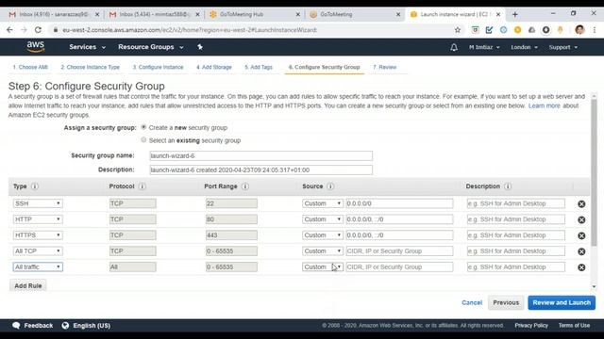Open Chrome three-dot menu

click(595, 30)
